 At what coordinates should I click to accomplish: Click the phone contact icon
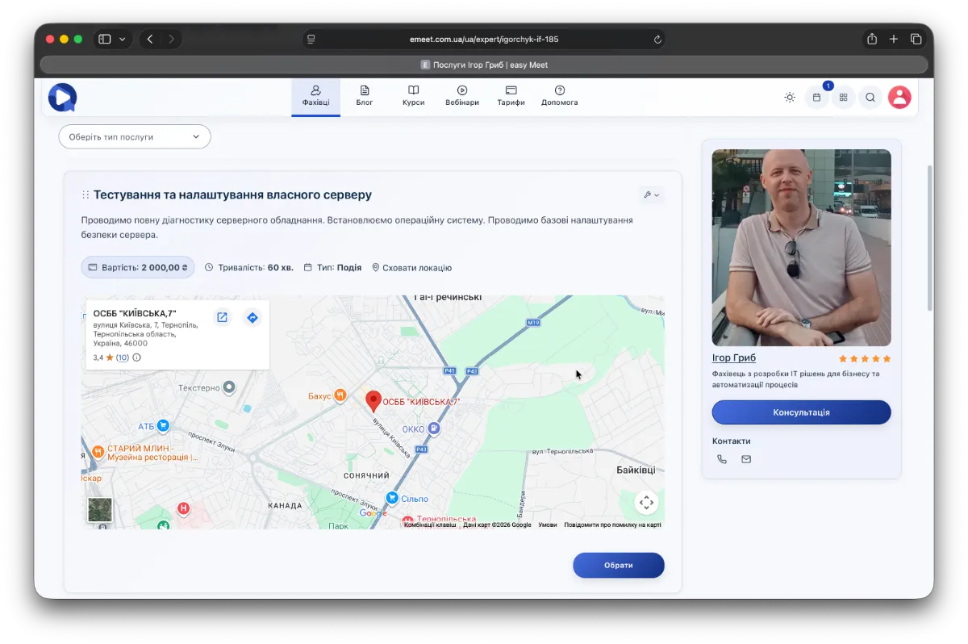(x=722, y=459)
